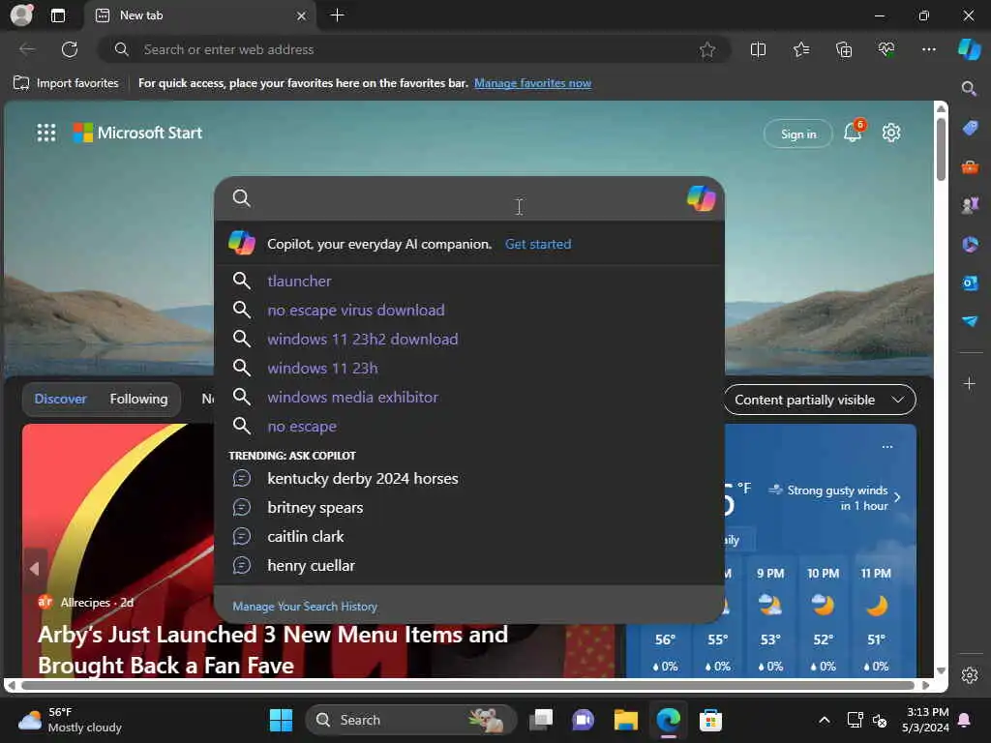Image resolution: width=991 pixels, height=743 pixels.
Task: Open the sidebar Tools briefcase icon
Action: tap(970, 167)
